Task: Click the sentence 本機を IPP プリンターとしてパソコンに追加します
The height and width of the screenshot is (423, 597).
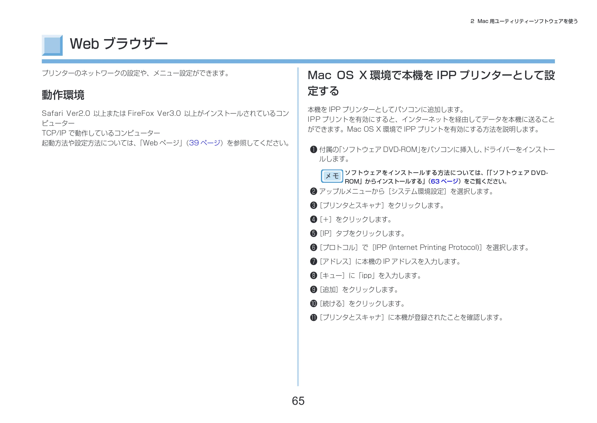Action: (386, 110)
